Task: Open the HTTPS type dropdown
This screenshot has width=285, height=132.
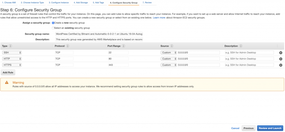Action: [12, 65]
